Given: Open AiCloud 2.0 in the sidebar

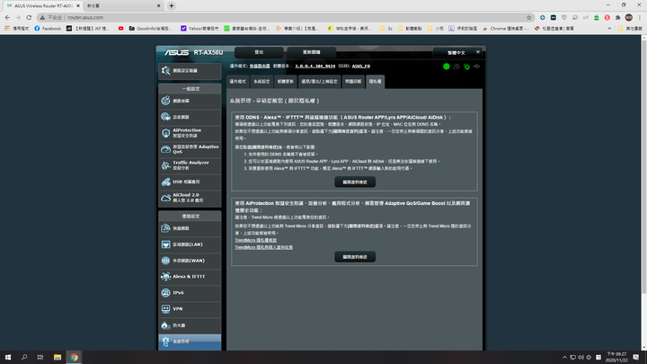Looking at the screenshot, I should [190, 198].
